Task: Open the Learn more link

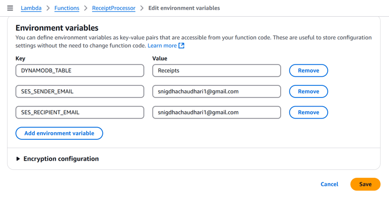Action: (162, 46)
